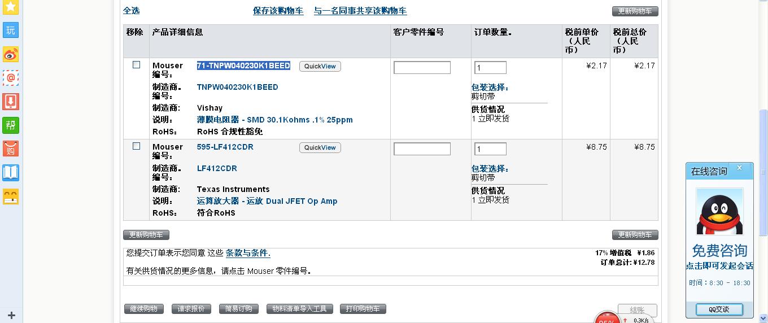Click the quantity field of the Vishay resistor
The height and width of the screenshot is (323, 768).
click(490, 68)
